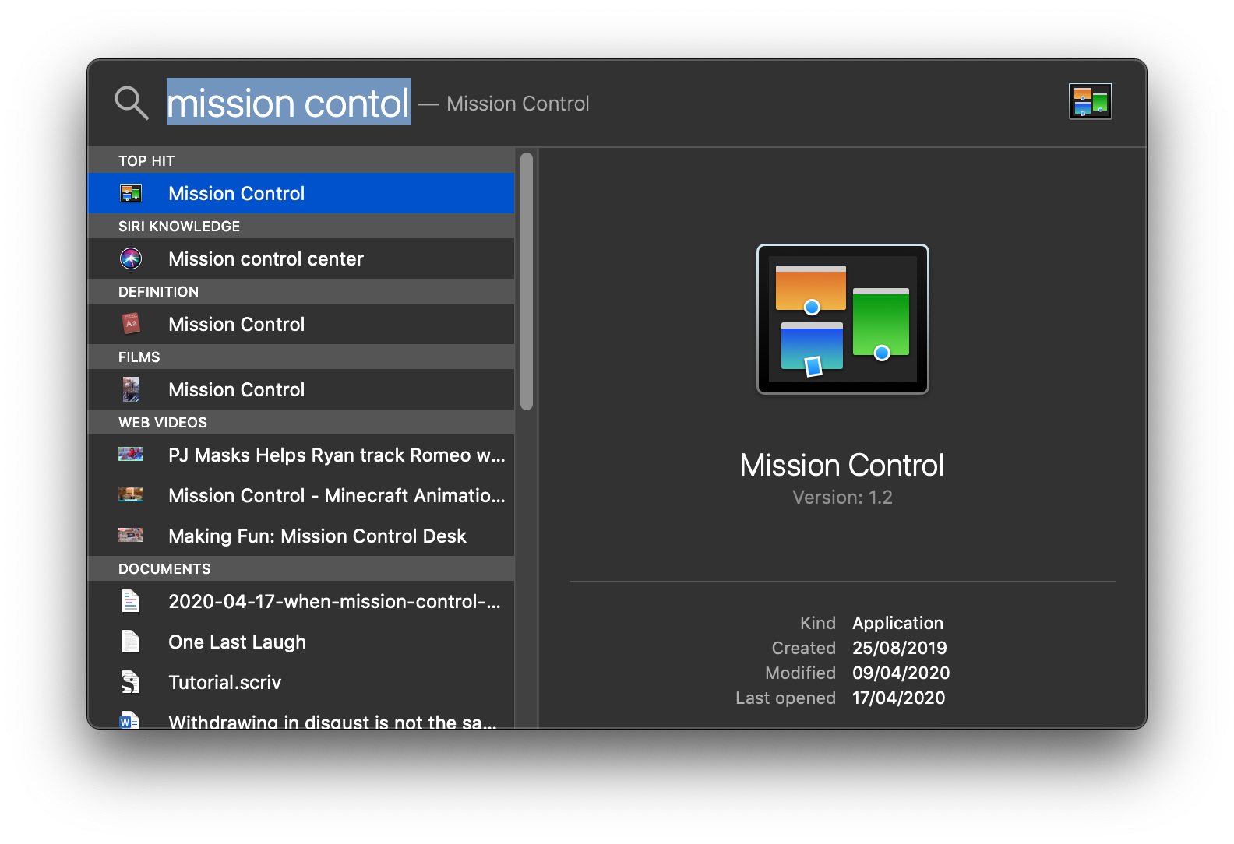Click the 'Mission Control' title in preview pane

(x=842, y=465)
